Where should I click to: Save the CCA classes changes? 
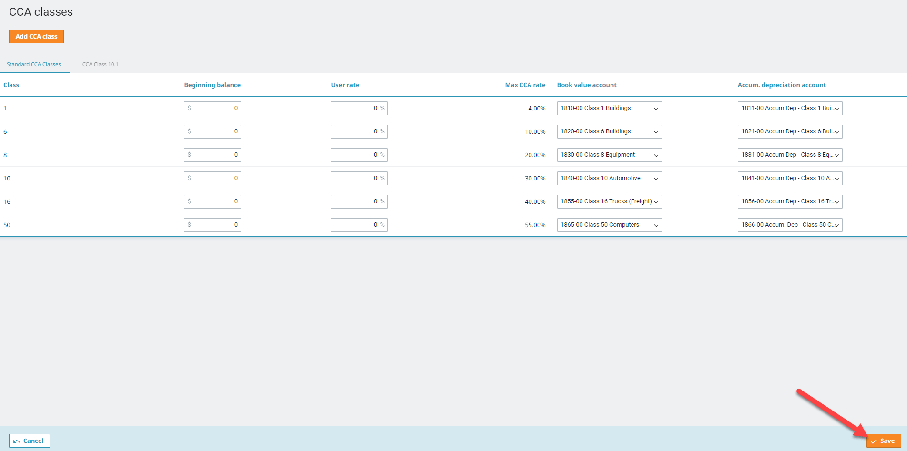(x=883, y=441)
